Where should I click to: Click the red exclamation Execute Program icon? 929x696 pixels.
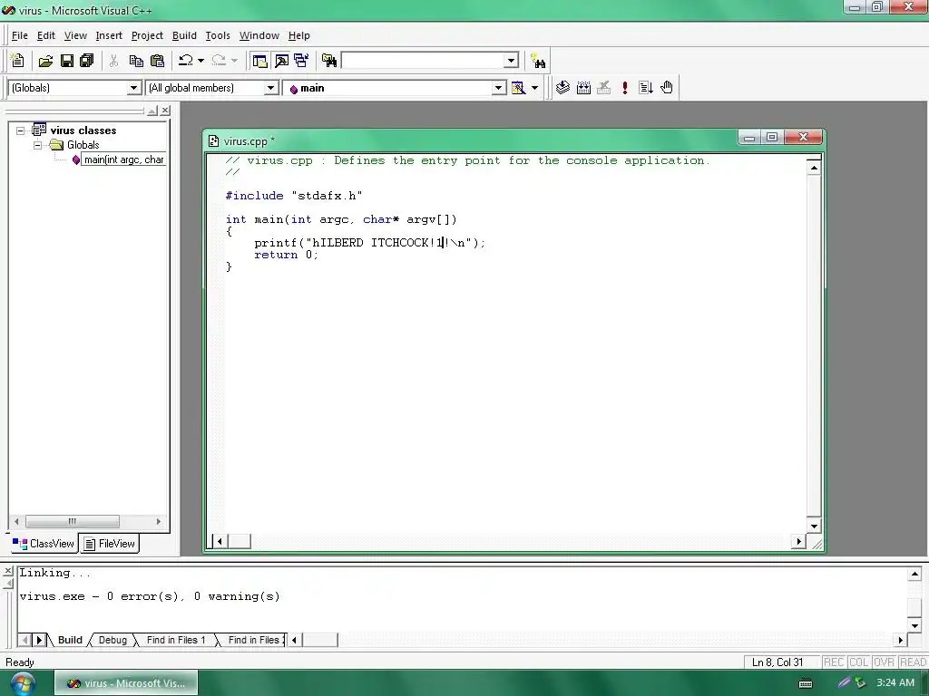click(x=624, y=88)
